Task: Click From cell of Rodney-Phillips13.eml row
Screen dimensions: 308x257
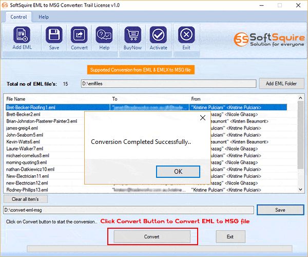Action: point(226,190)
